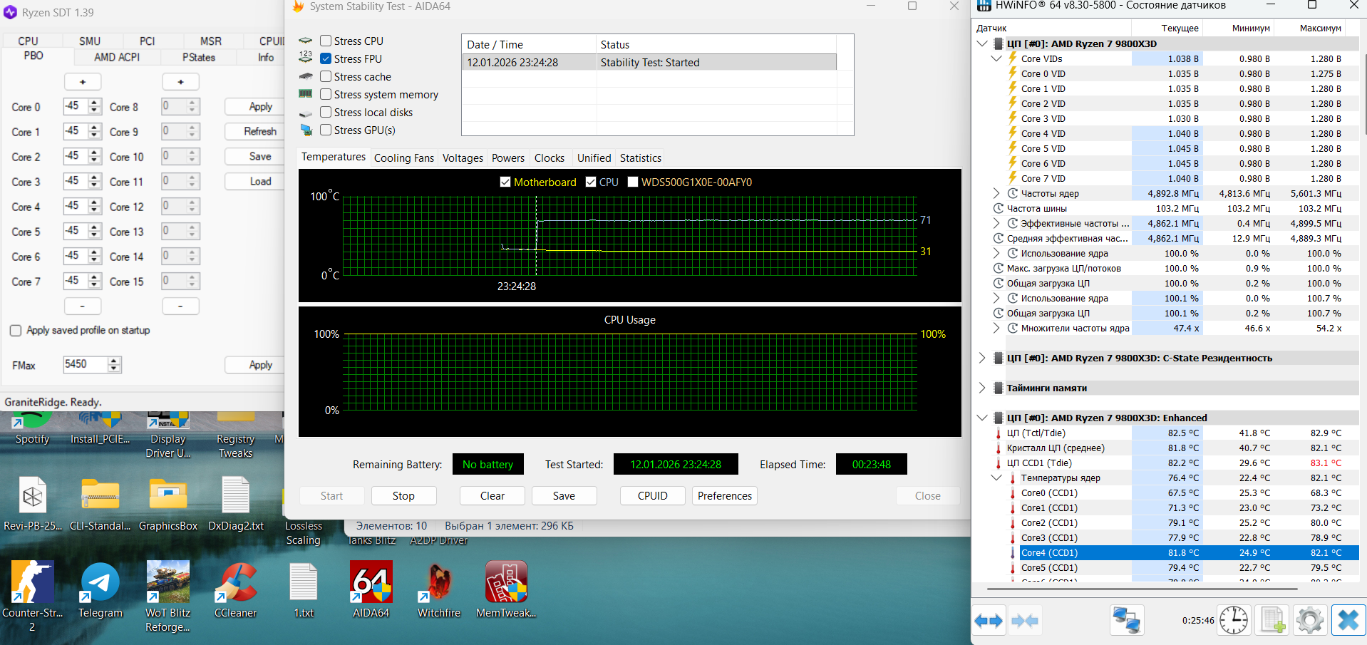Click the HWiNFO expand-columns blue arrows icon
This screenshot has width=1367, height=645.
[989, 621]
